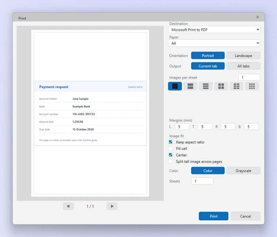Set output to Current tab
This screenshot has width=277, height=237.
[208, 66]
